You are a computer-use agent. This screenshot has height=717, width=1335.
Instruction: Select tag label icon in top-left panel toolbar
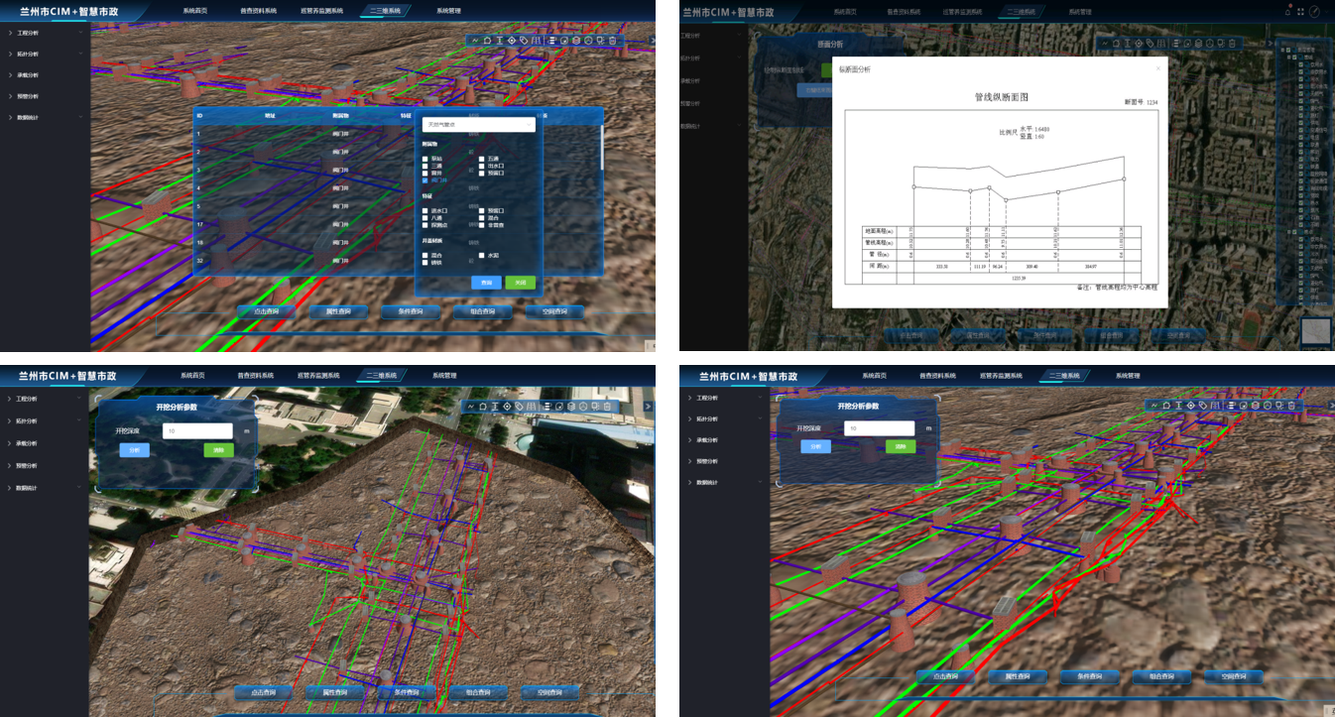524,41
